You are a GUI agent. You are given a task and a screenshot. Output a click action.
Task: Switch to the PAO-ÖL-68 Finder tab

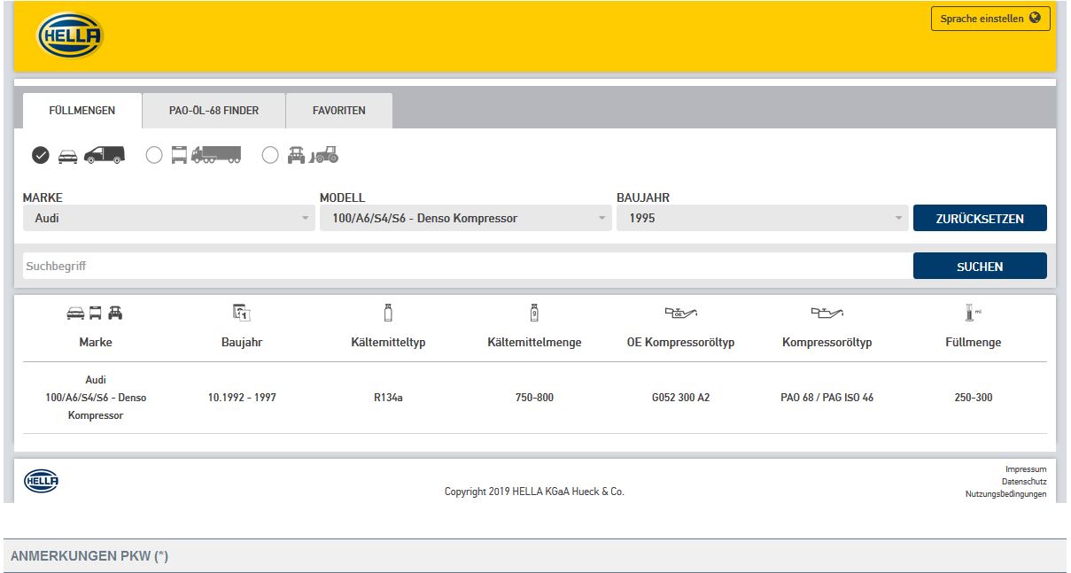[x=213, y=111]
